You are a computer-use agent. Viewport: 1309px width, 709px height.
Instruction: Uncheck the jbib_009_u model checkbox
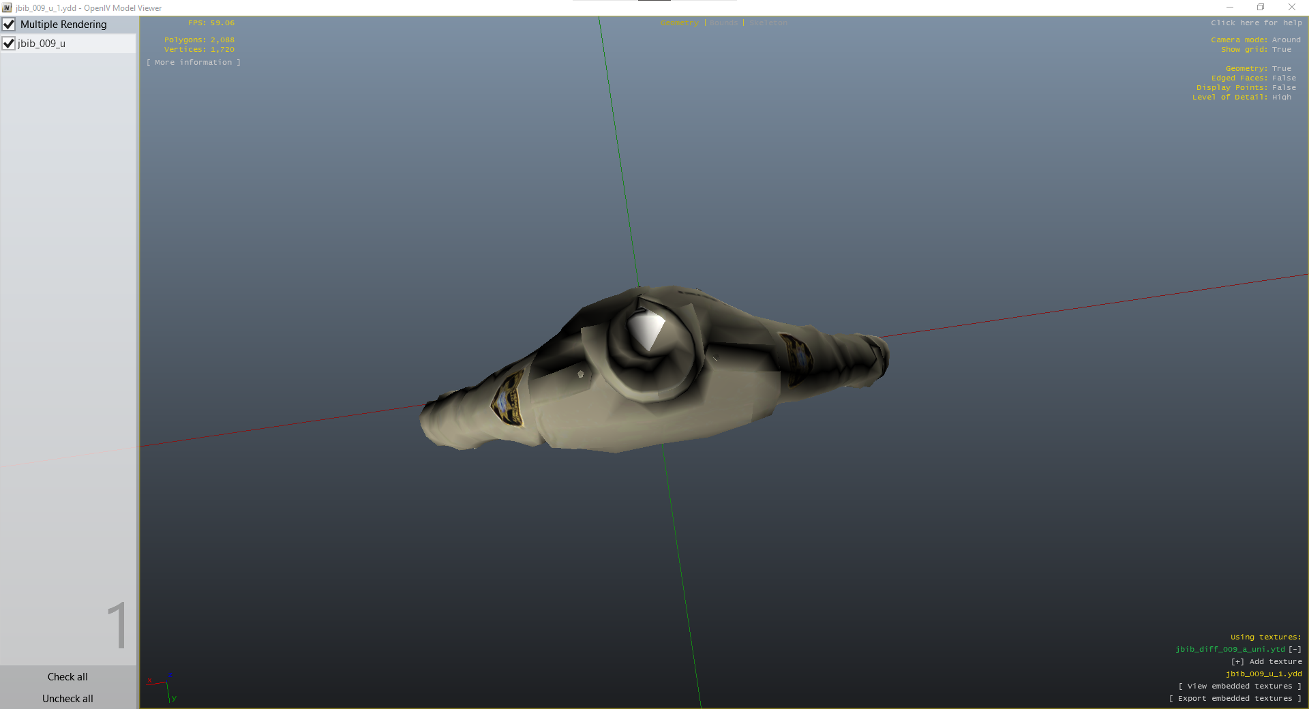[x=9, y=44]
